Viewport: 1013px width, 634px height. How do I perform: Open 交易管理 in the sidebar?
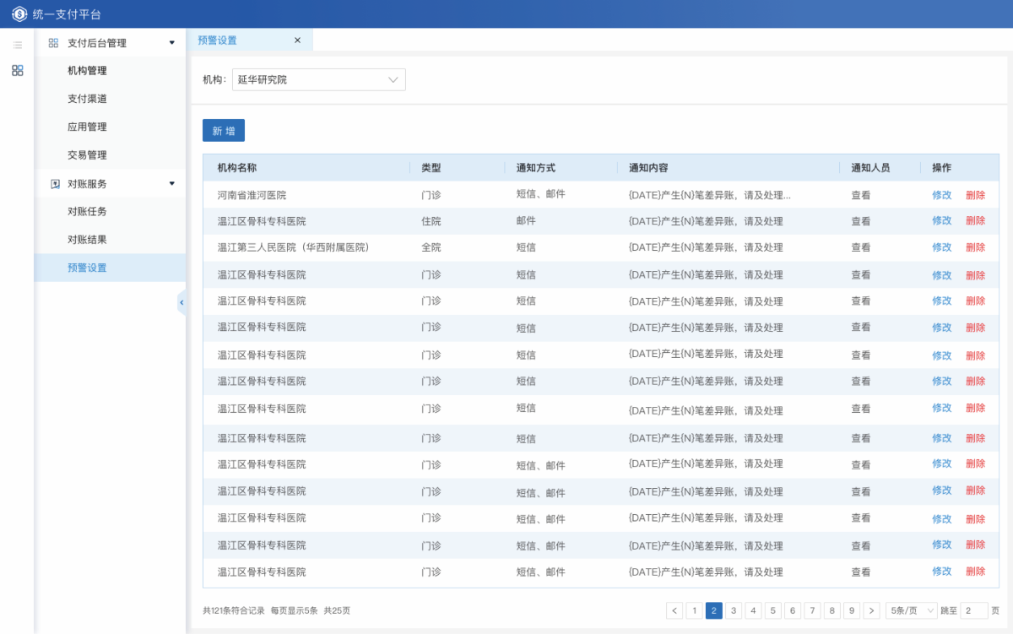tap(87, 155)
